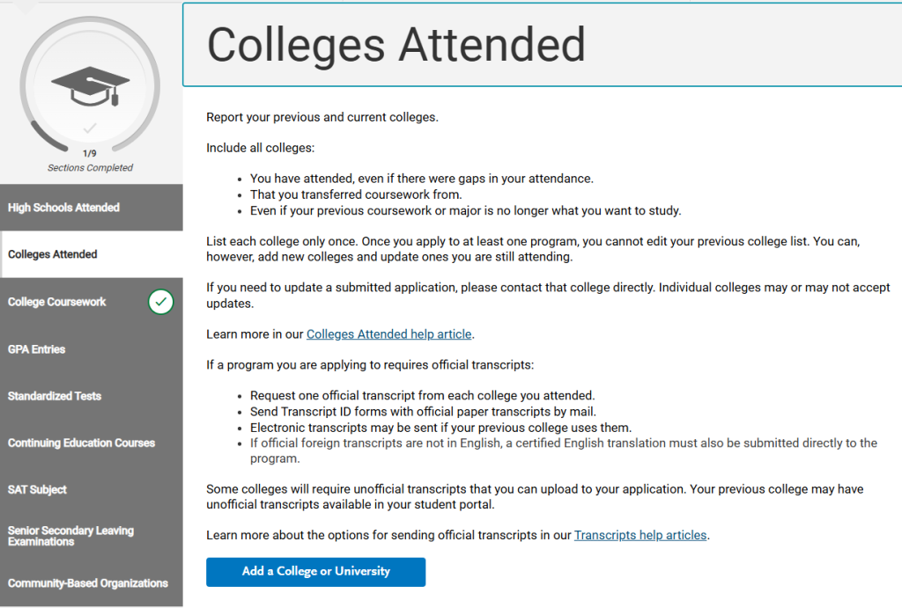Open GPA Entries section
This screenshot has width=902, height=608.
(37, 349)
